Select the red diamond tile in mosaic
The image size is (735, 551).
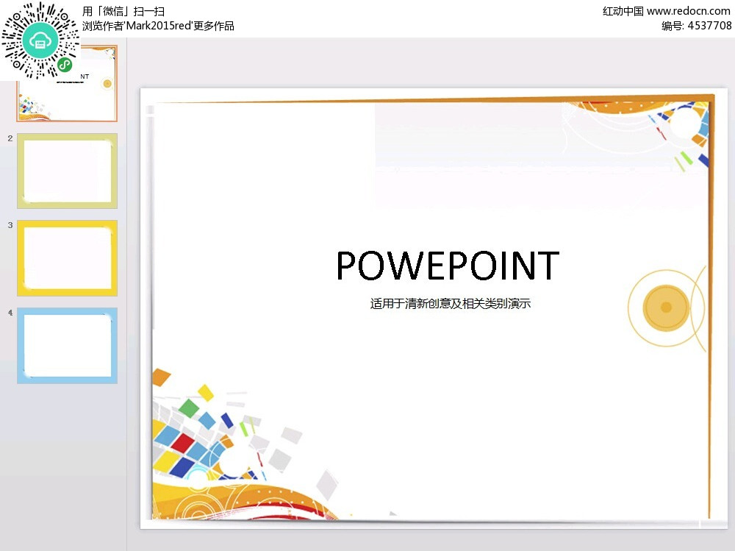[x=182, y=444]
